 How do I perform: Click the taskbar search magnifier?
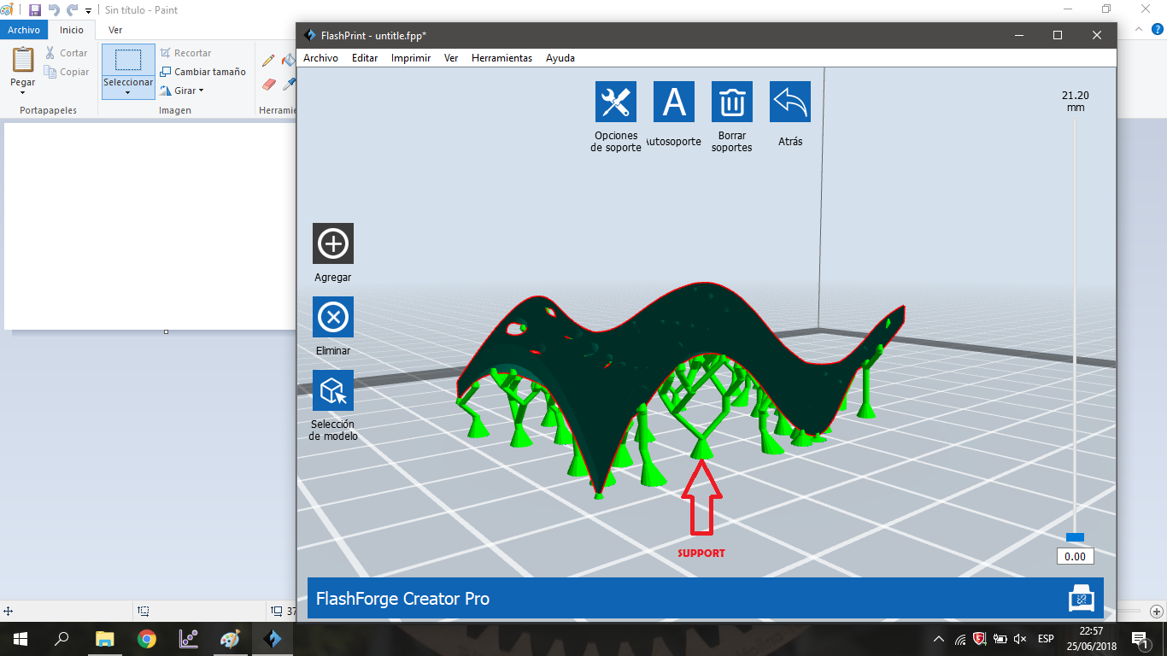pyautogui.click(x=62, y=638)
